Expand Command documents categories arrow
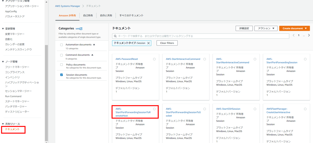Screen dimensions: 313x143 click(x=92, y=55)
